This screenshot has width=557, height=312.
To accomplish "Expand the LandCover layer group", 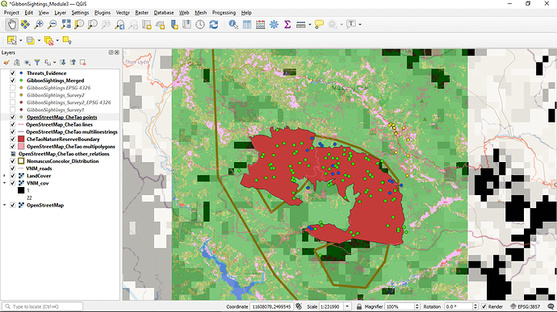I will (4, 176).
